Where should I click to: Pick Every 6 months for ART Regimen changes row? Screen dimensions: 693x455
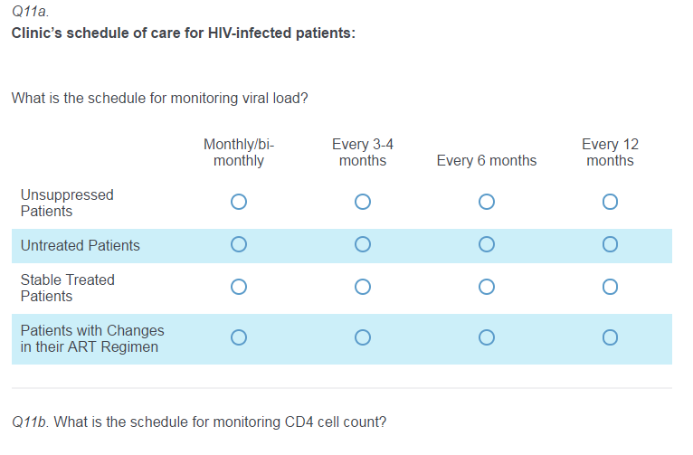click(x=487, y=337)
